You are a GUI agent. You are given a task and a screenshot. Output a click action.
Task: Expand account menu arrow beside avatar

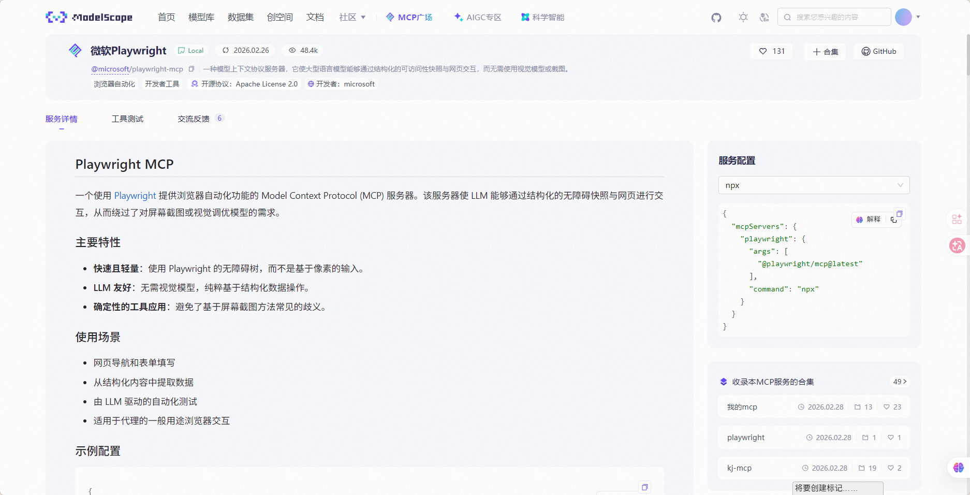tap(918, 17)
